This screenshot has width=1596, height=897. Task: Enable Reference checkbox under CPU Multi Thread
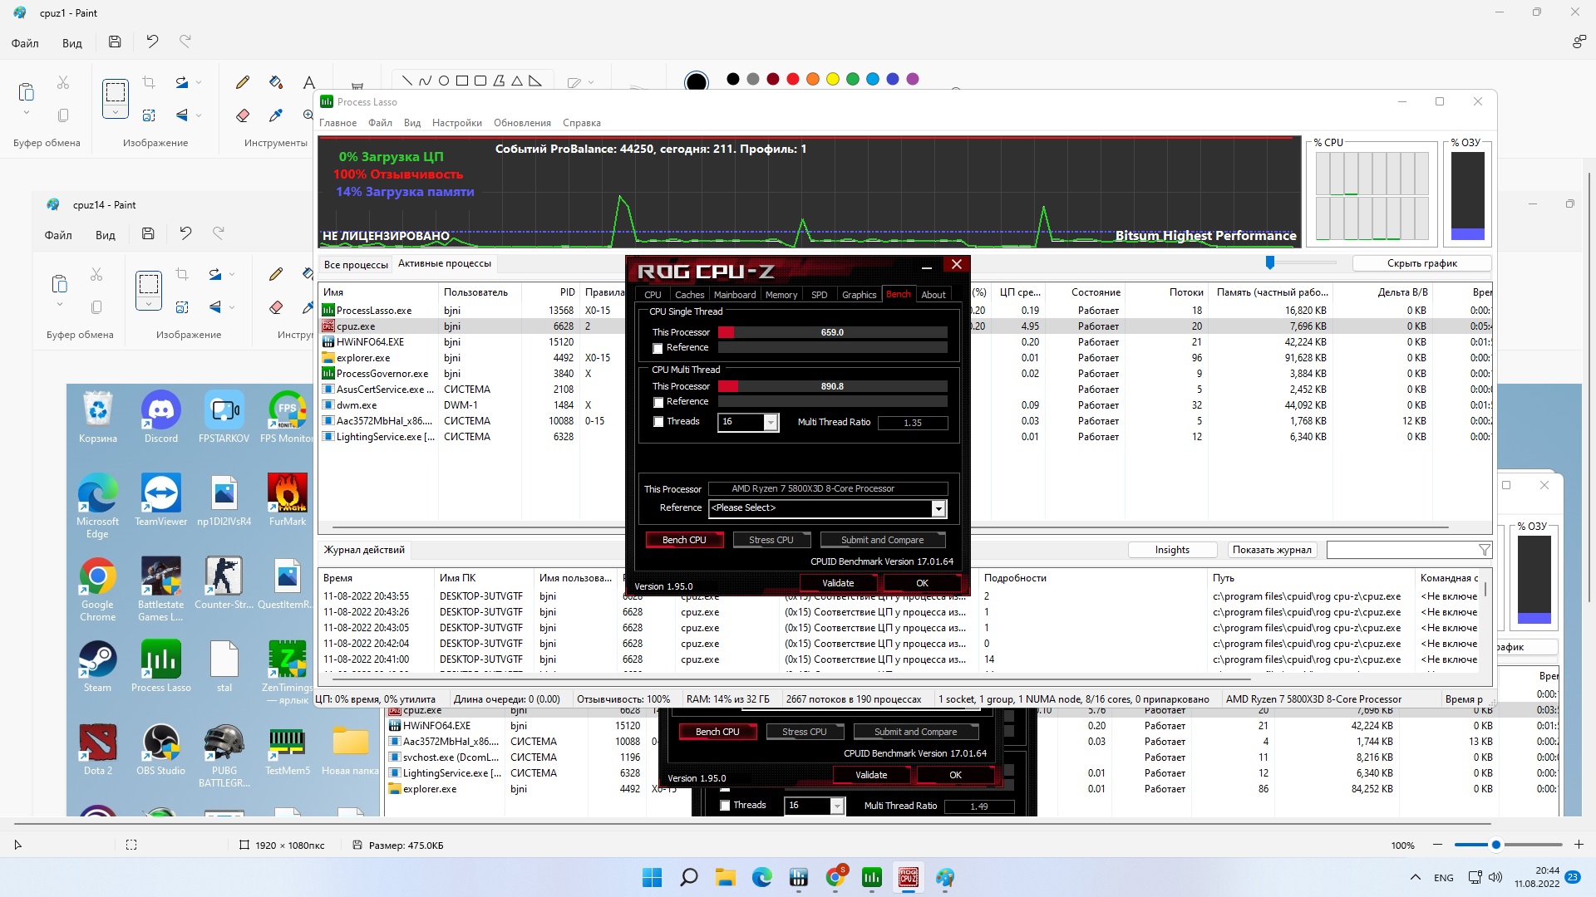pos(658,403)
